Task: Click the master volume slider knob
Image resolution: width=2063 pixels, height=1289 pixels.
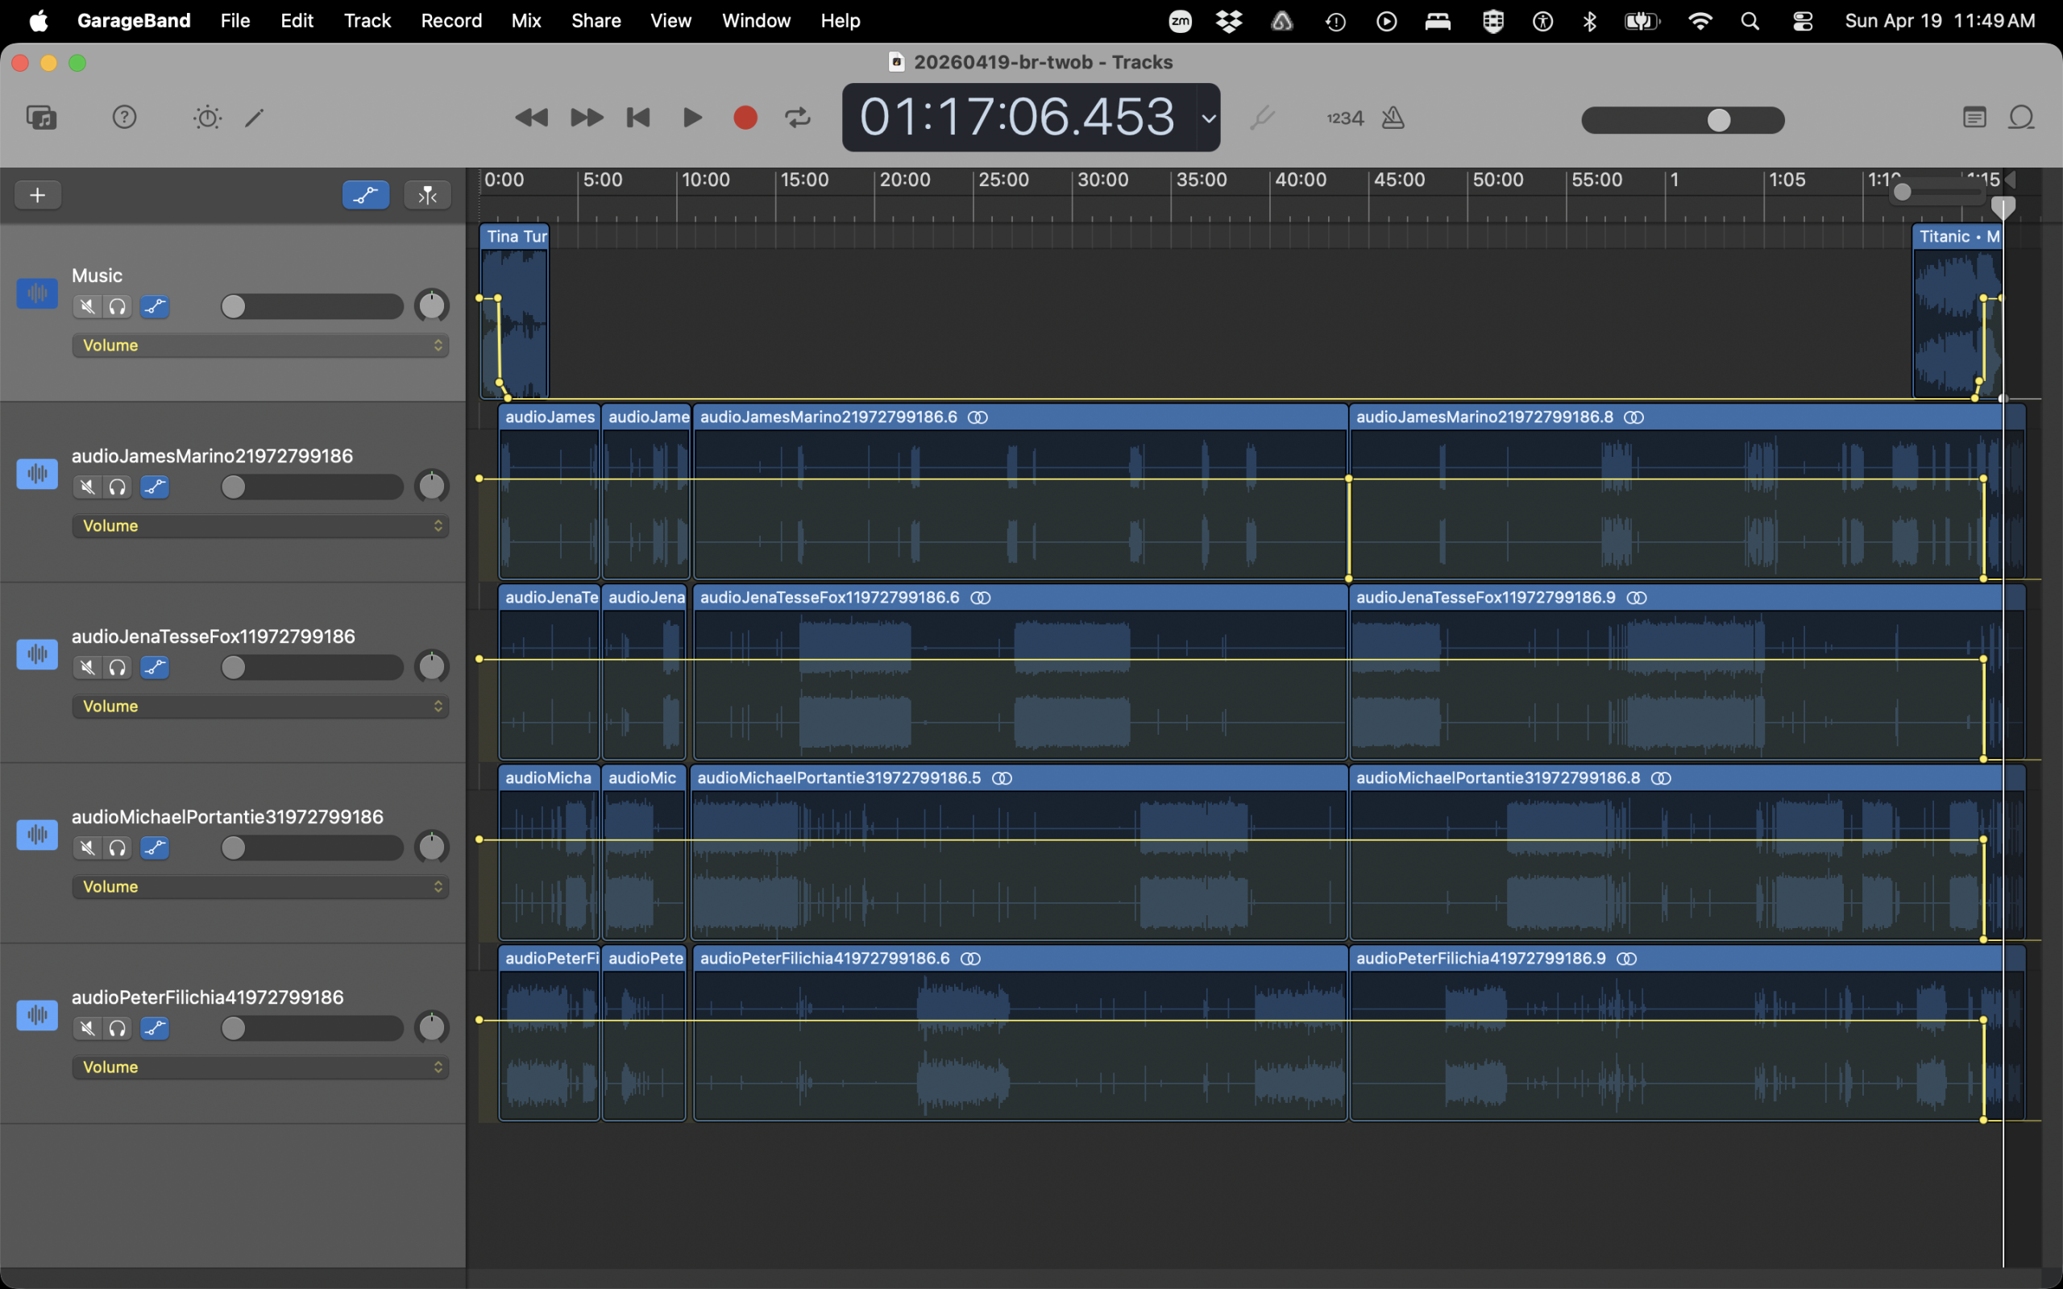Action: 1719,120
